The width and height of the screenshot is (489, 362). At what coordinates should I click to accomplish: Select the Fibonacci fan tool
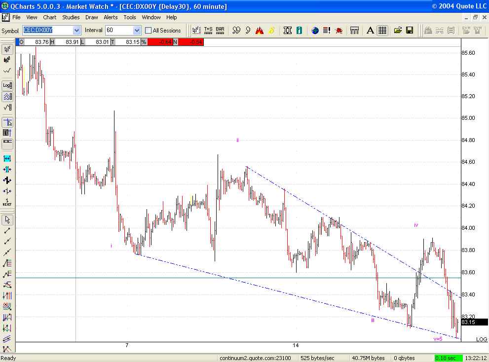point(7,285)
